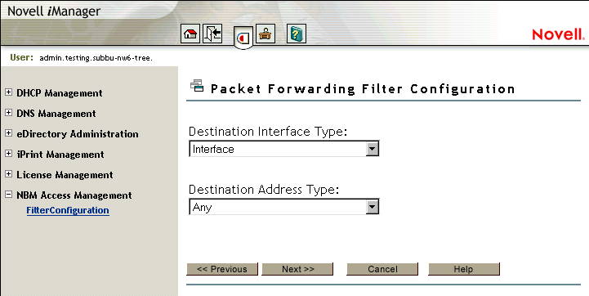Click the << Previous button
The width and height of the screenshot is (589, 296).
click(222, 269)
